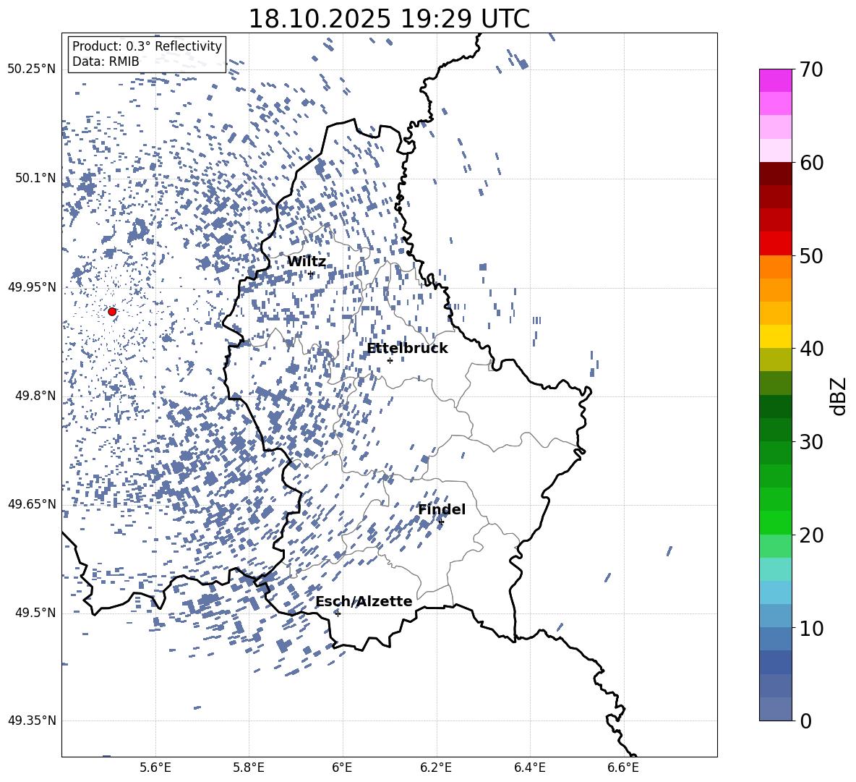Click the colorbar tick label 50
Viewport: 856px width, 782px height.
click(810, 255)
